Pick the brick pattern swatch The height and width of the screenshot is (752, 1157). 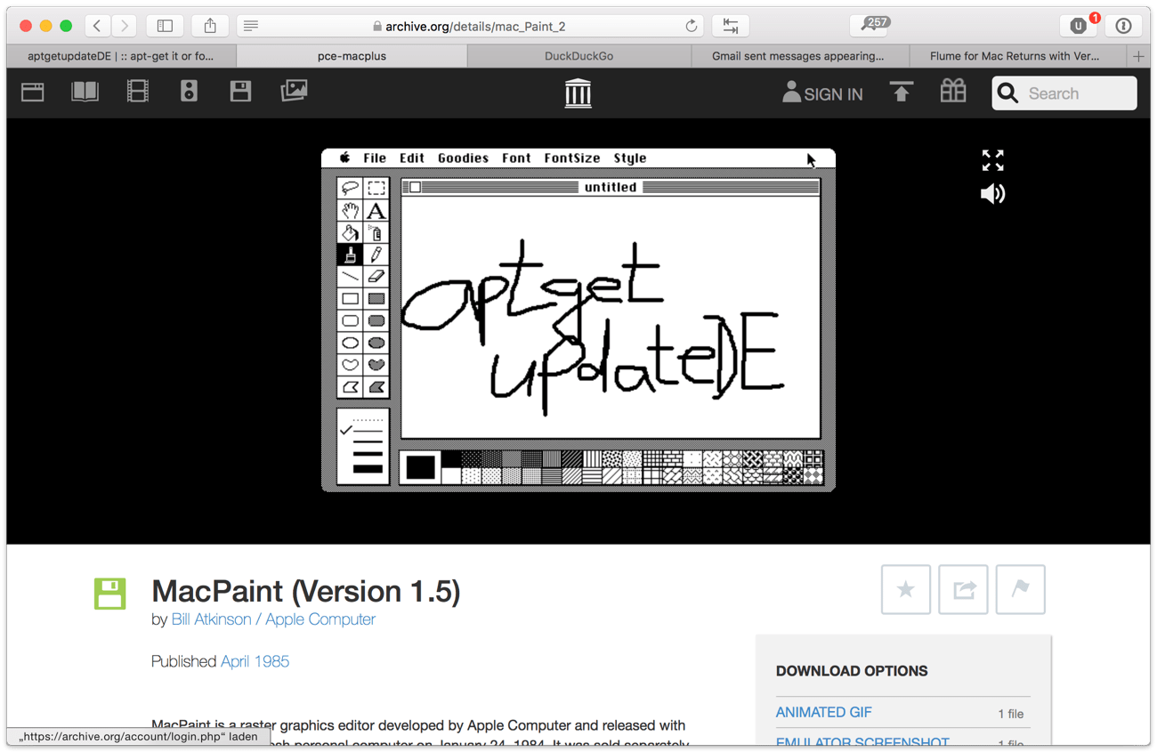tap(673, 459)
